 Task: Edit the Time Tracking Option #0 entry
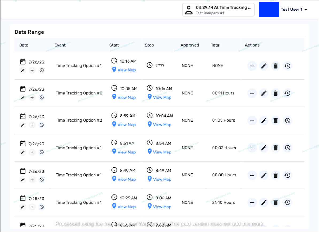coord(264,93)
